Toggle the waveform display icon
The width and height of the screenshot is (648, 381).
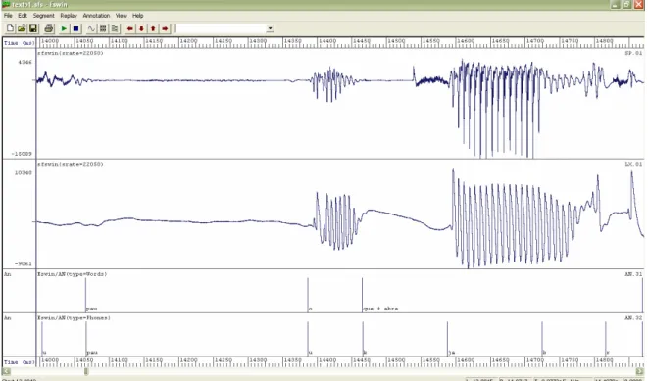[91, 28]
